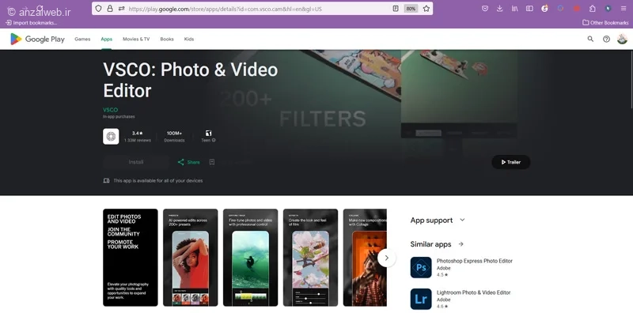
Task: Click the permissions icon in address bar
Action: [x=121, y=9]
